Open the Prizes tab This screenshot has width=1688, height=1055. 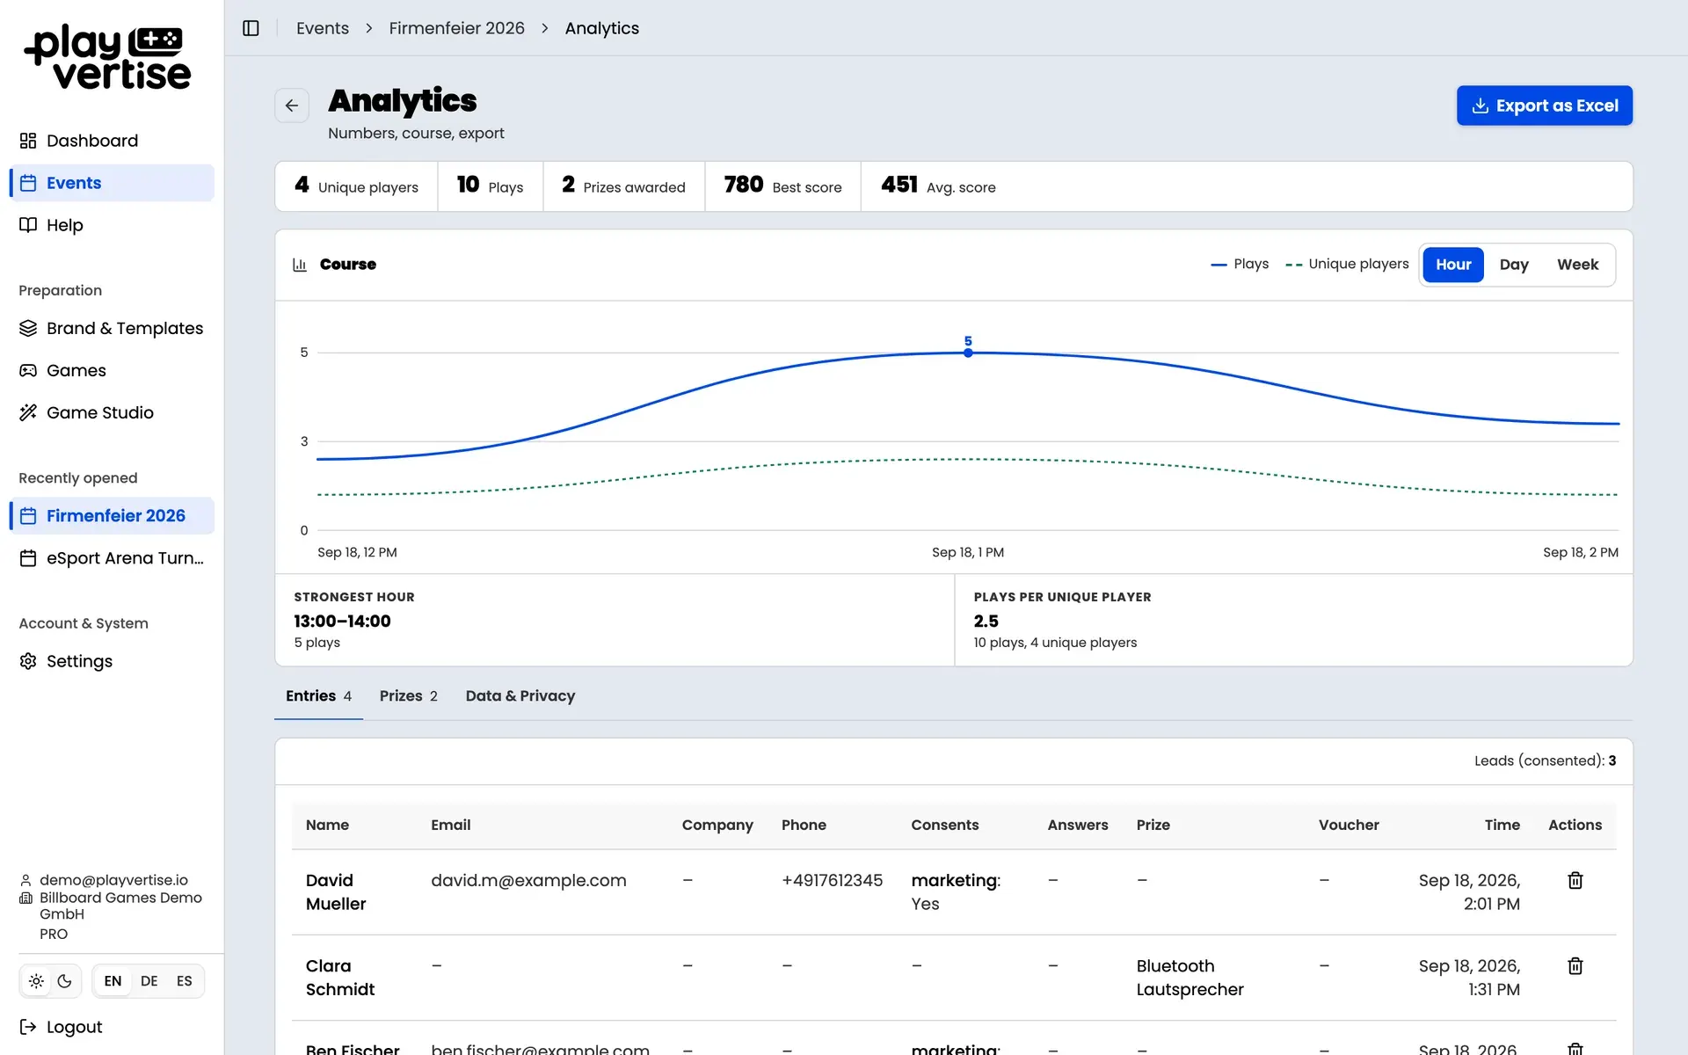[x=409, y=696]
